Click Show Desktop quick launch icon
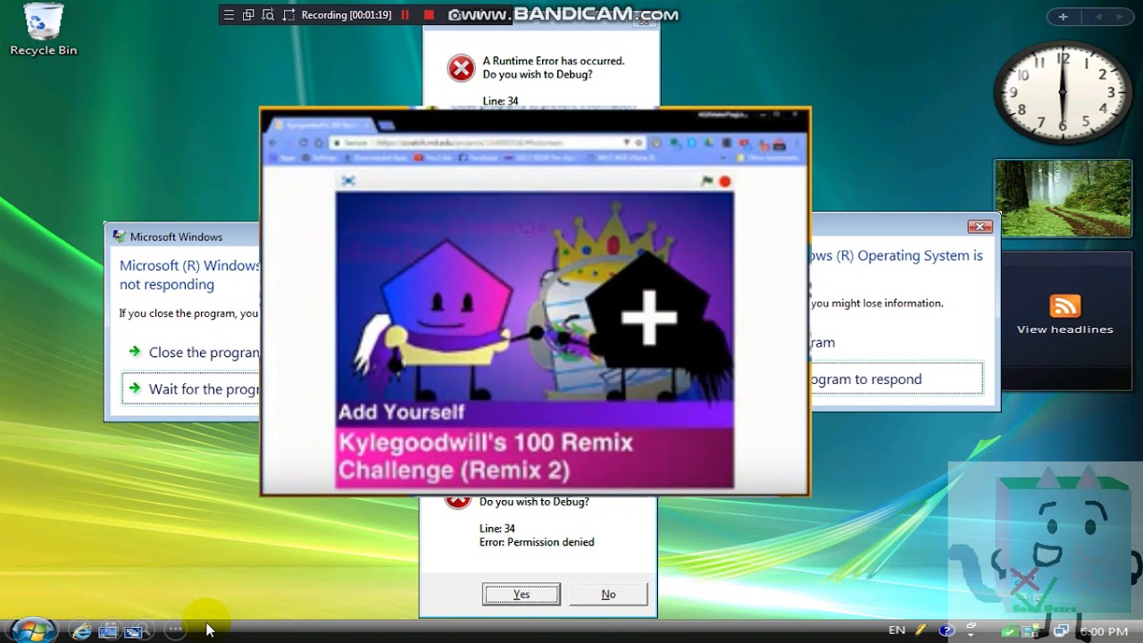This screenshot has width=1143, height=643. (x=108, y=630)
